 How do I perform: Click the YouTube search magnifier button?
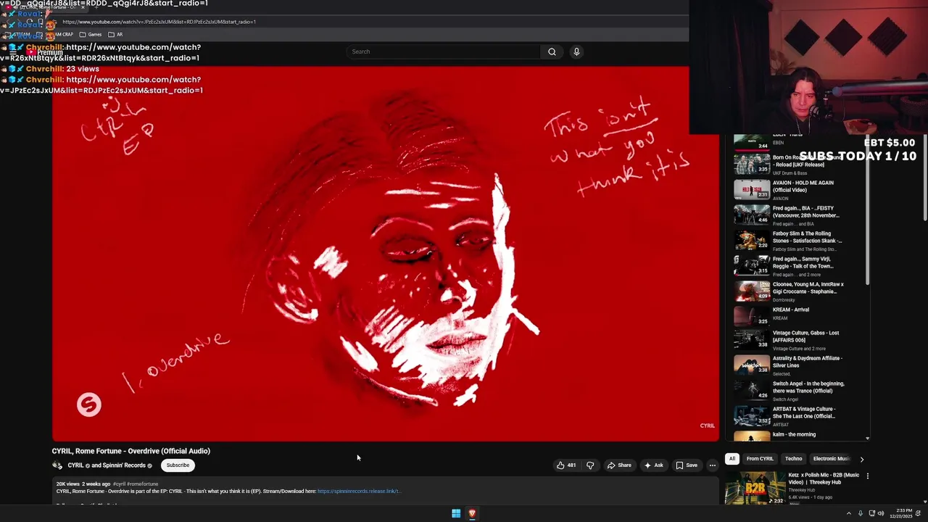click(x=552, y=51)
